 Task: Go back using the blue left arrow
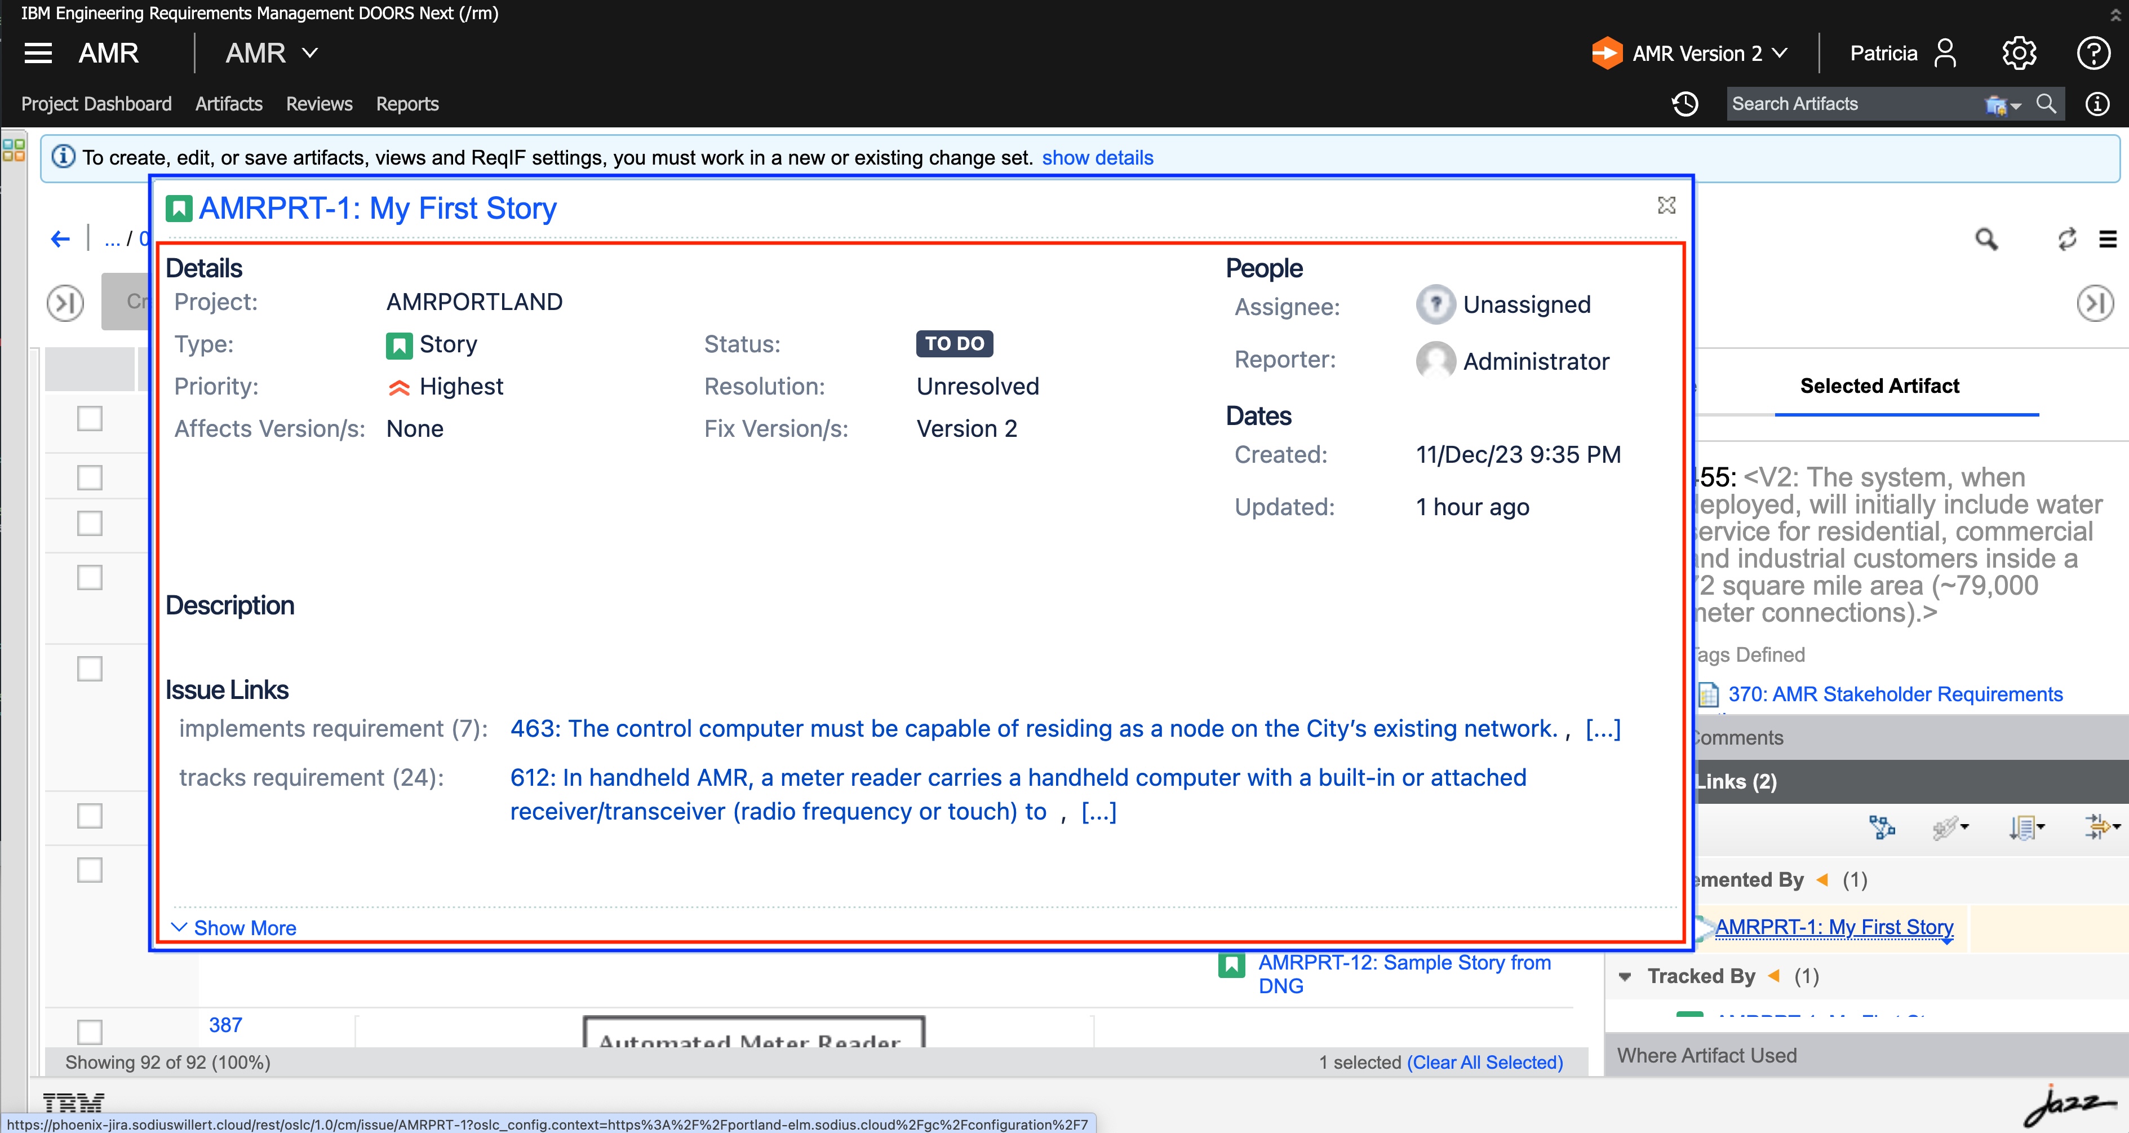coord(60,239)
